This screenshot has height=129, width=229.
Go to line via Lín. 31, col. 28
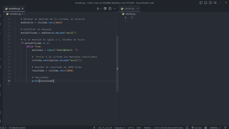105,128
